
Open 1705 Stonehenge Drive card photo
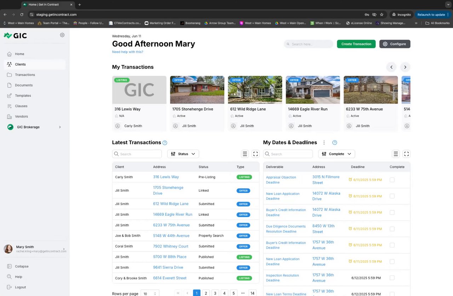197,90
